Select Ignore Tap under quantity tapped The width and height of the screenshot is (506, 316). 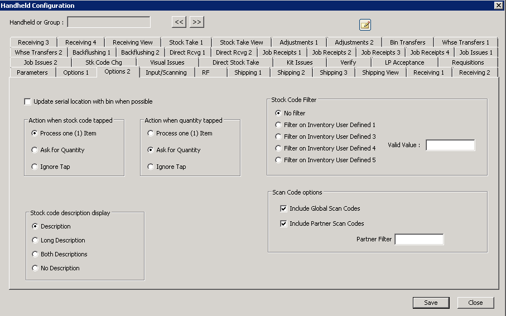pos(151,167)
